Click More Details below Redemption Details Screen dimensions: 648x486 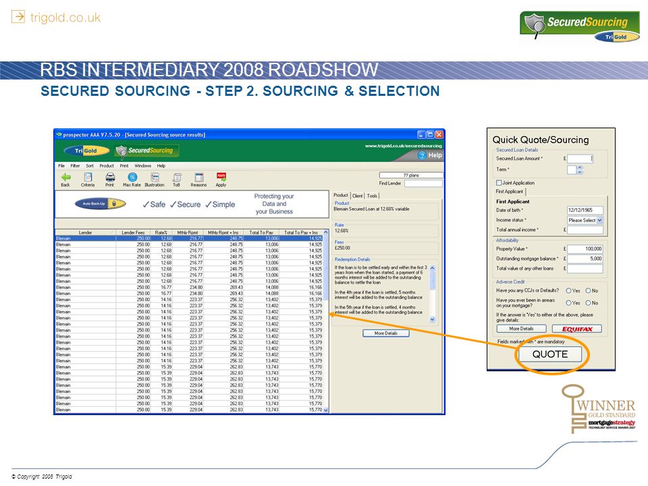386,333
